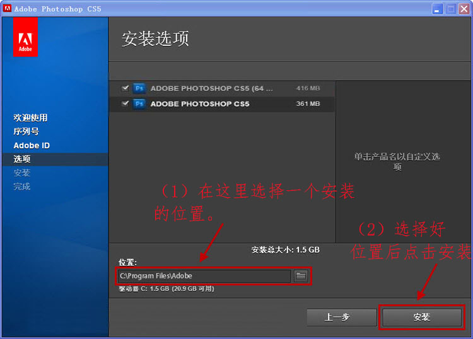Select the Adobe ID step in the sidebar
The height and width of the screenshot is (339, 473).
pyautogui.click(x=32, y=146)
